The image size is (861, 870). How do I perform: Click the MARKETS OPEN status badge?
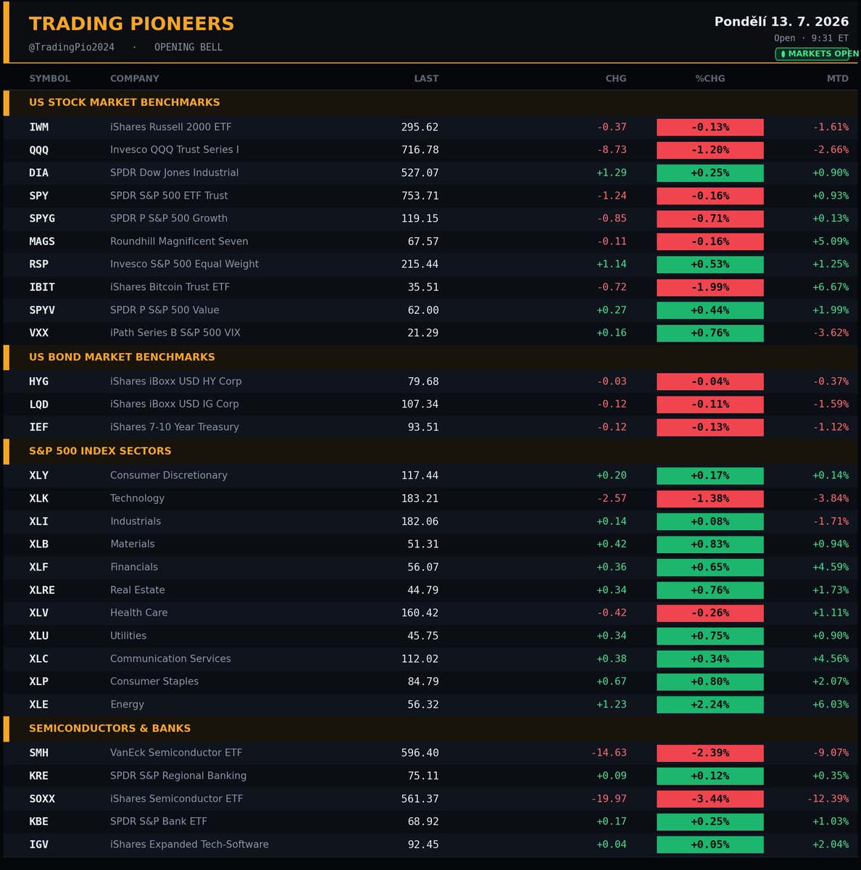818,54
